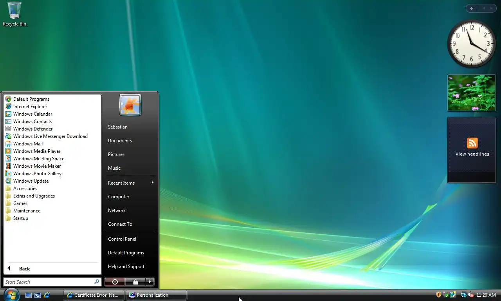
Task: Select Connect To in the Start menu
Action: coord(130,224)
